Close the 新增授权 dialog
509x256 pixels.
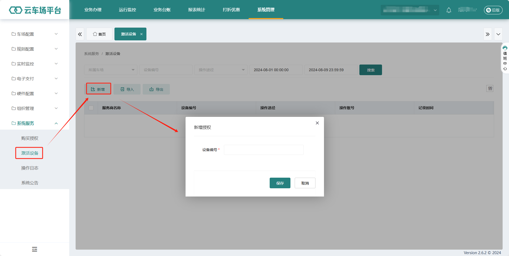[x=317, y=123]
